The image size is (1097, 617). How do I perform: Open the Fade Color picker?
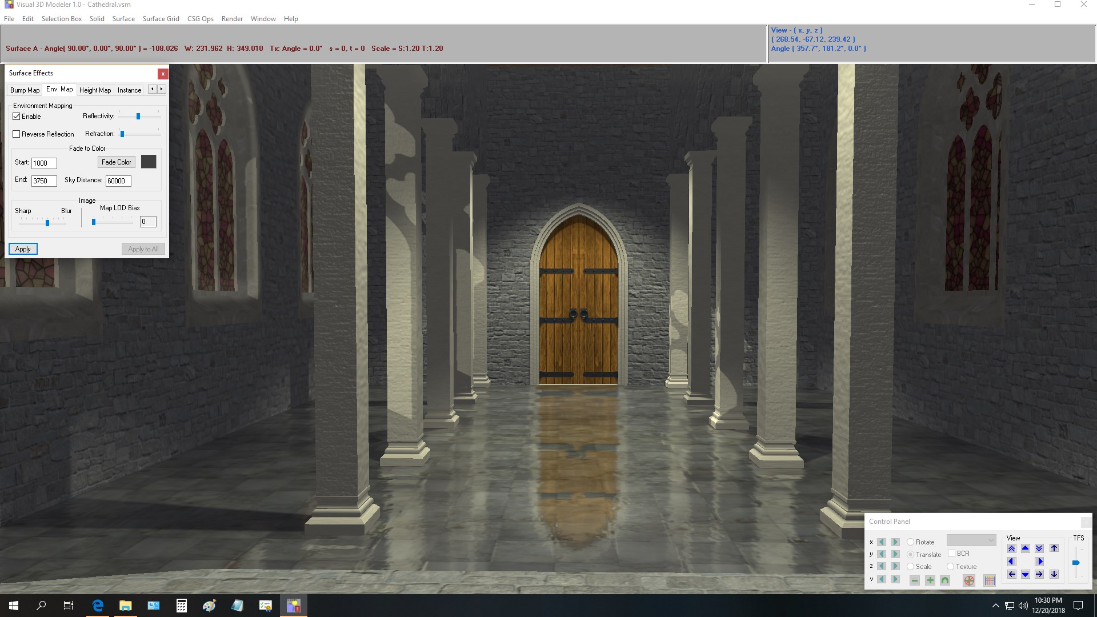point(116,162)
